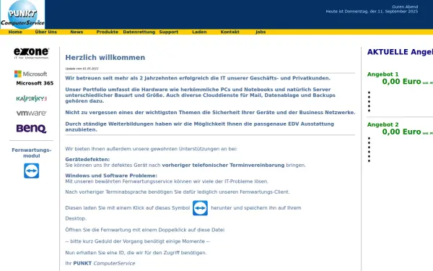
Task: Click 'Ihr PUNKT ComputerService' signature line
Action: click(x=100, y=264)
